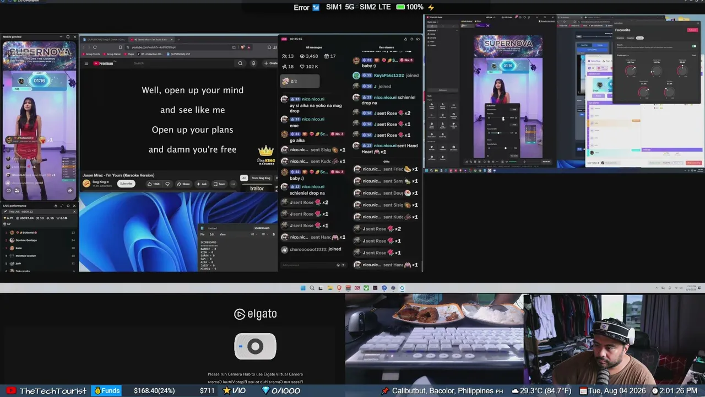705x397 pixels.
Task: Click the YouTube Create button
Action: pyautogui.click(x=271, y=63)
